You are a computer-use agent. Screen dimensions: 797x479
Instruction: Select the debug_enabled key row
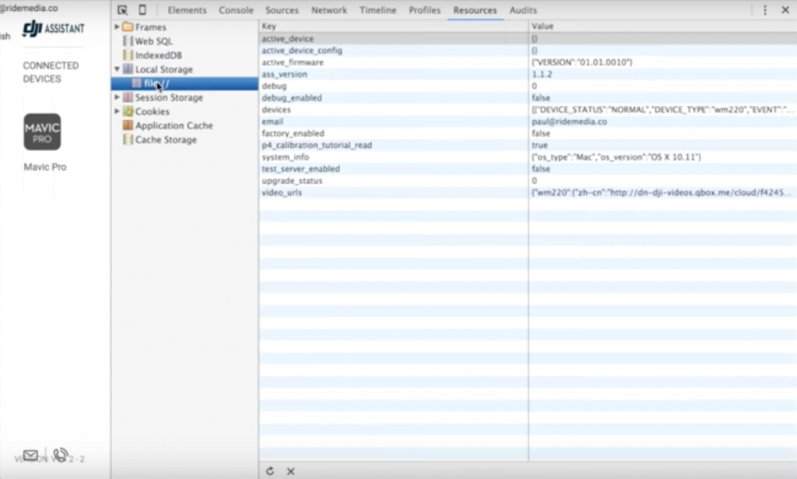click(292, 98)
